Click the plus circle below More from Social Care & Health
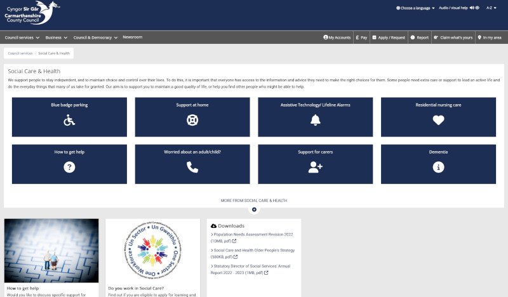The height and width of the screenshot is (297, 508). 254,209
